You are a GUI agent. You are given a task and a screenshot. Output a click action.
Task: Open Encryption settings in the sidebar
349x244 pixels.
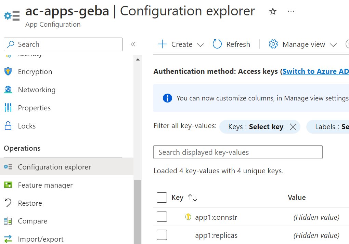[35, 71]
